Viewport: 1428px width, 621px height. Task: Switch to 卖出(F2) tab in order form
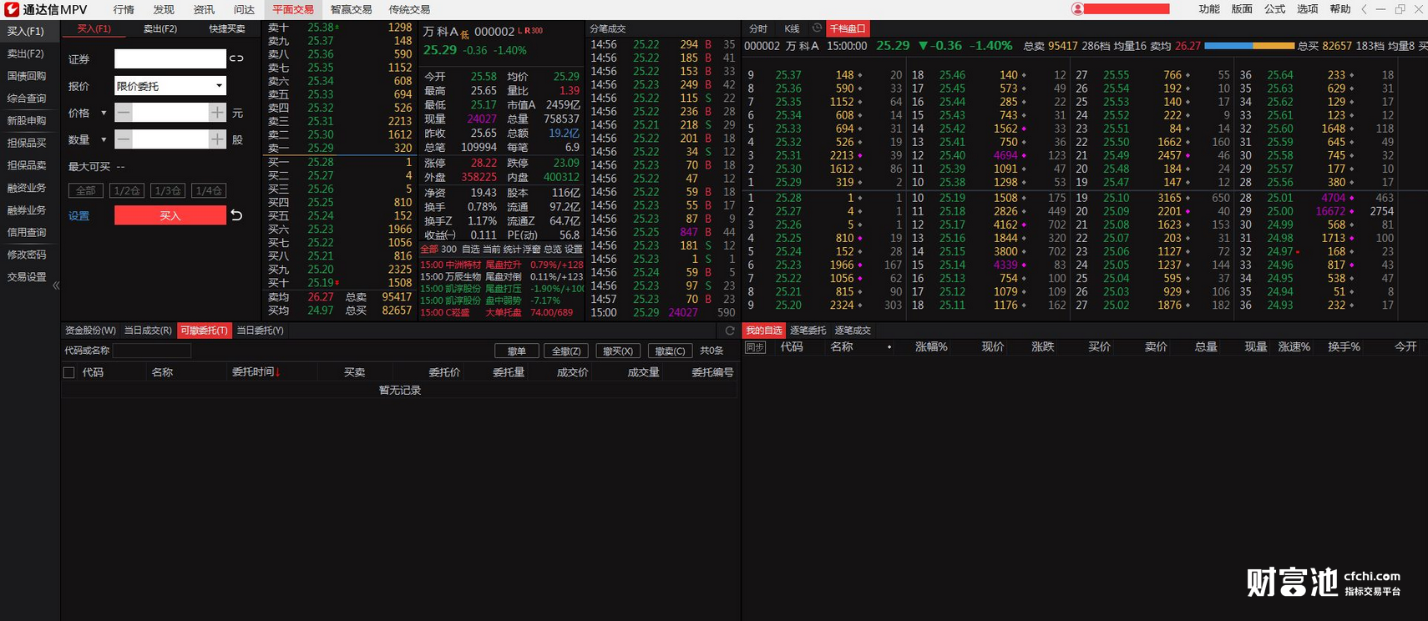(x=160, y=28)
